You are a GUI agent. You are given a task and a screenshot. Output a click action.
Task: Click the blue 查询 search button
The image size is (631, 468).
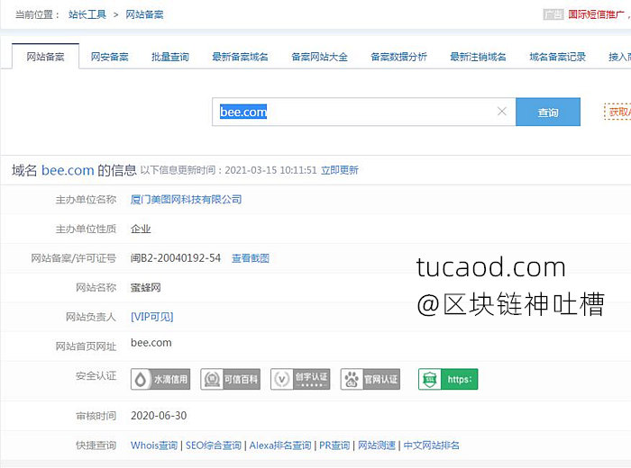[x=548, y=112]
